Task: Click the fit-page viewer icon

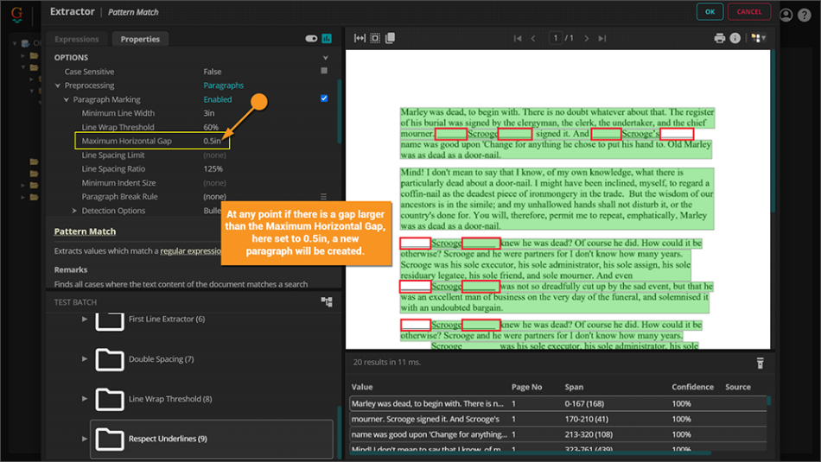Action: pos(375,38)
